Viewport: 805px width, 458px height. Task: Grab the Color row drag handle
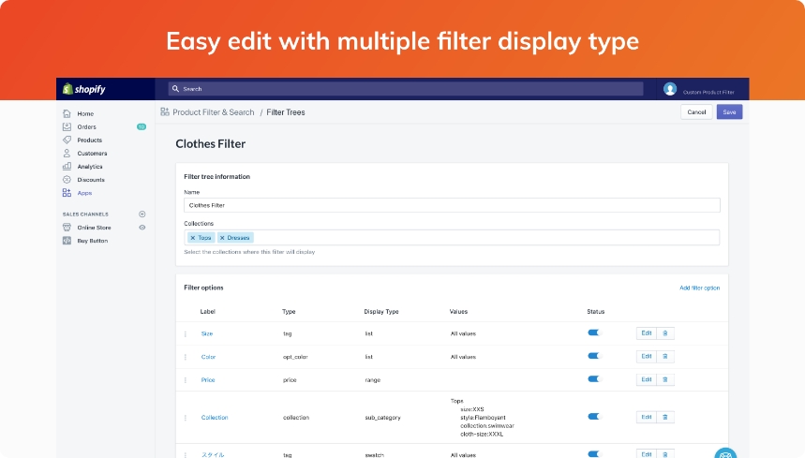[186, 357]
